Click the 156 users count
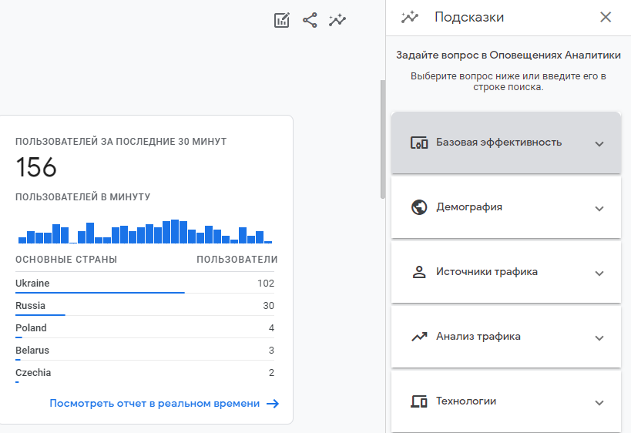 (x=36, y=167)
